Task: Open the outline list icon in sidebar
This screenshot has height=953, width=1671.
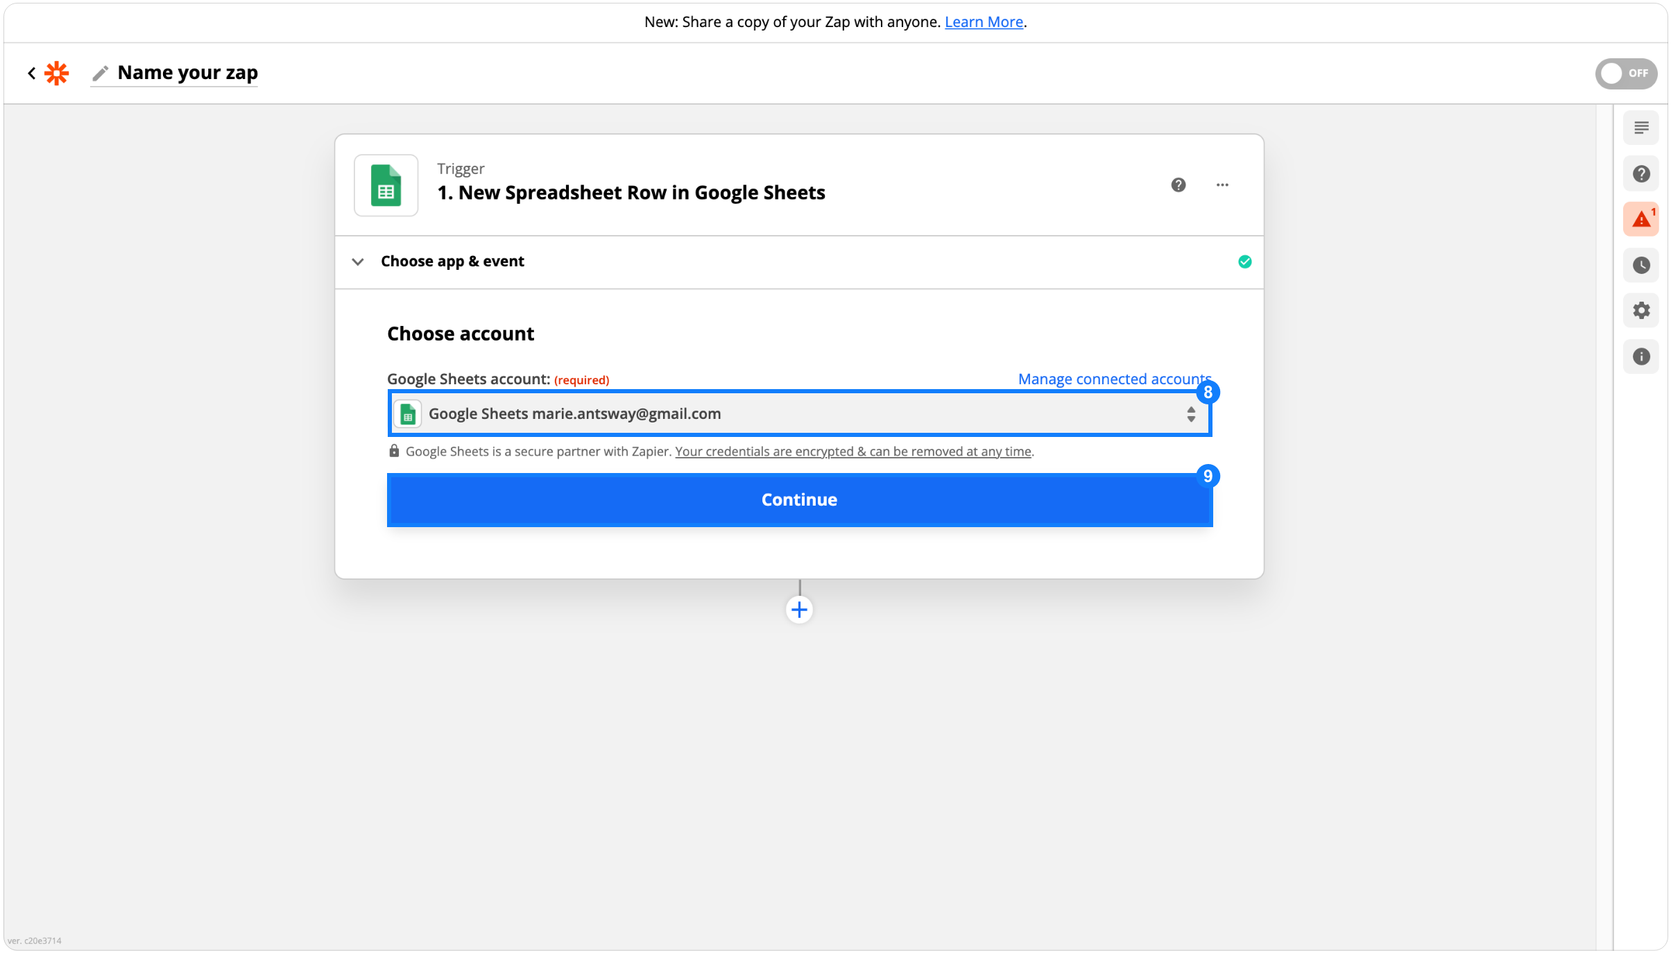Action: coord(1641,128)
